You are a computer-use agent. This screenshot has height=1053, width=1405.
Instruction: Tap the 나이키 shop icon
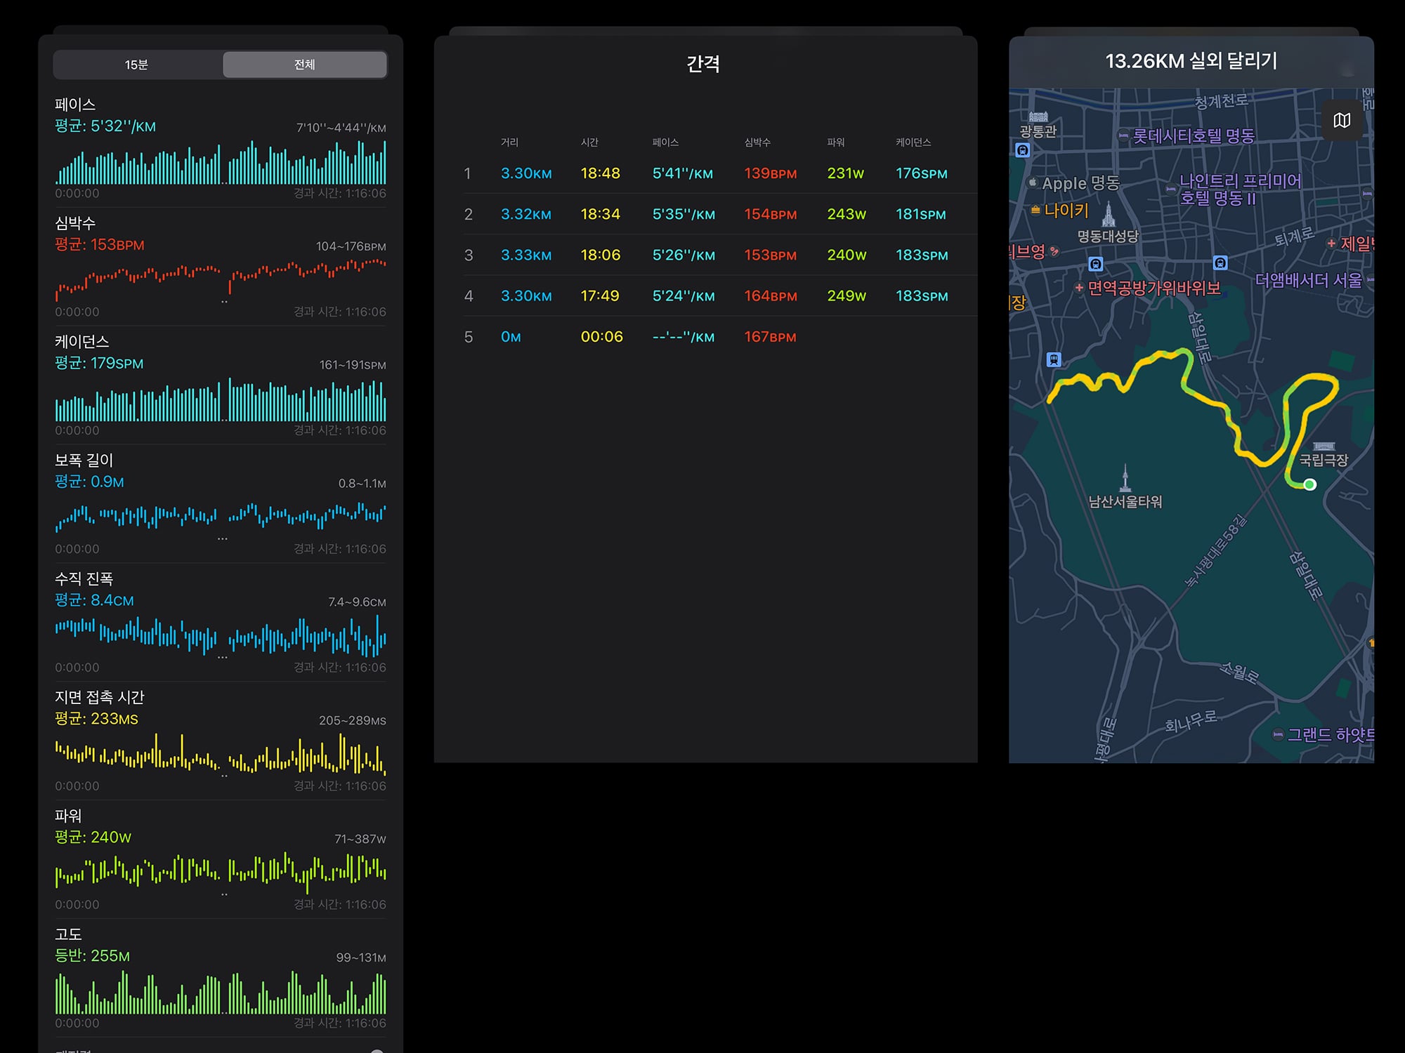point(1035,210)
